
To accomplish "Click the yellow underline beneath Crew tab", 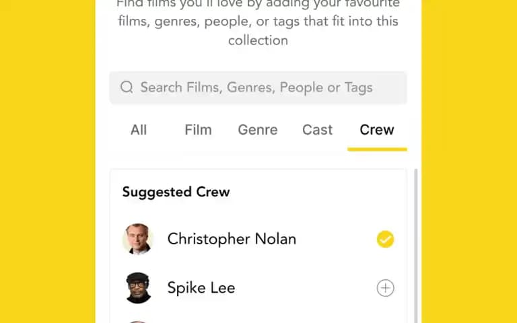I will pos(377,149).
